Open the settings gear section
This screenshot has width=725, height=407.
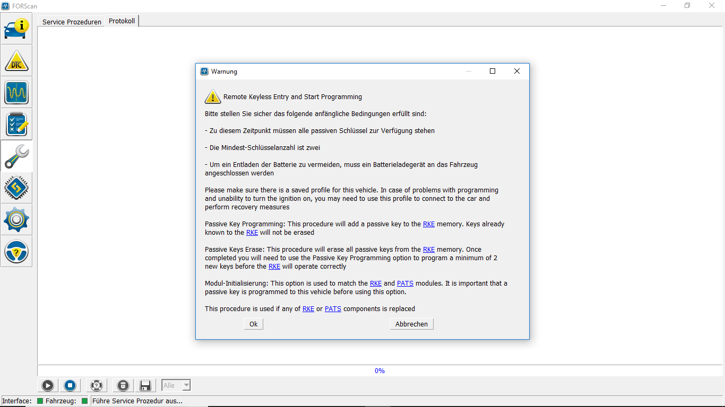(x=16, y=220)
